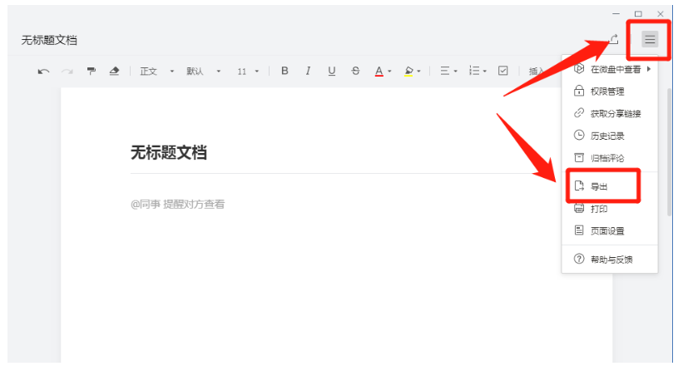Choose 在微盘中查看 from the menu
The width and height of the screenshot is (683, 376).
point(611,69)
